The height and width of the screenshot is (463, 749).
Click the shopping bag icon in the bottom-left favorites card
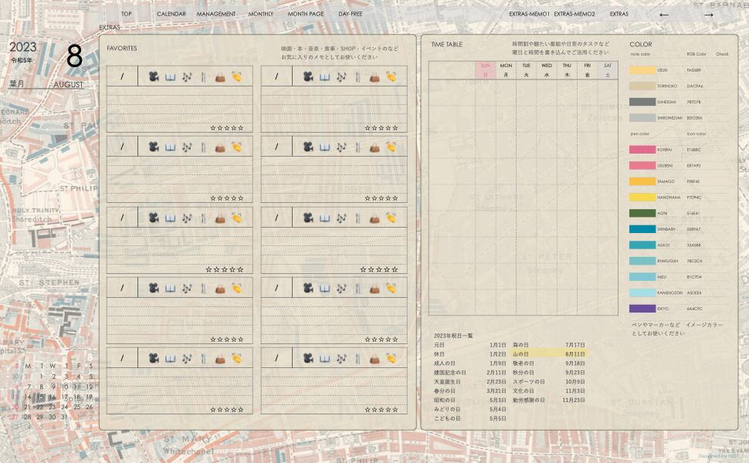tap(220, 358)
